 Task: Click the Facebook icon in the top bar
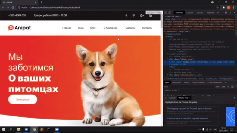point(126,15)
